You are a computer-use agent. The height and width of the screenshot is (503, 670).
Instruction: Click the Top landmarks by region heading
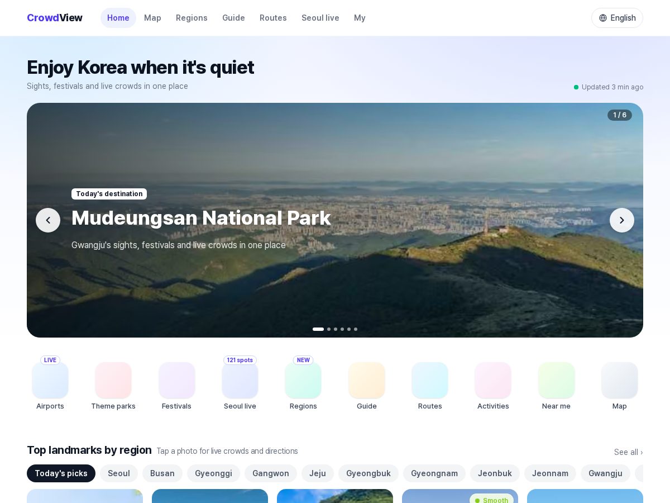pos(89,450)
